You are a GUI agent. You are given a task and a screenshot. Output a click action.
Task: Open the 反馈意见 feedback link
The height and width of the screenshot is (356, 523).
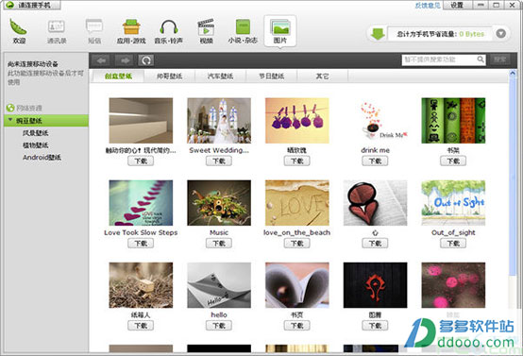click(x=428, y=5)
